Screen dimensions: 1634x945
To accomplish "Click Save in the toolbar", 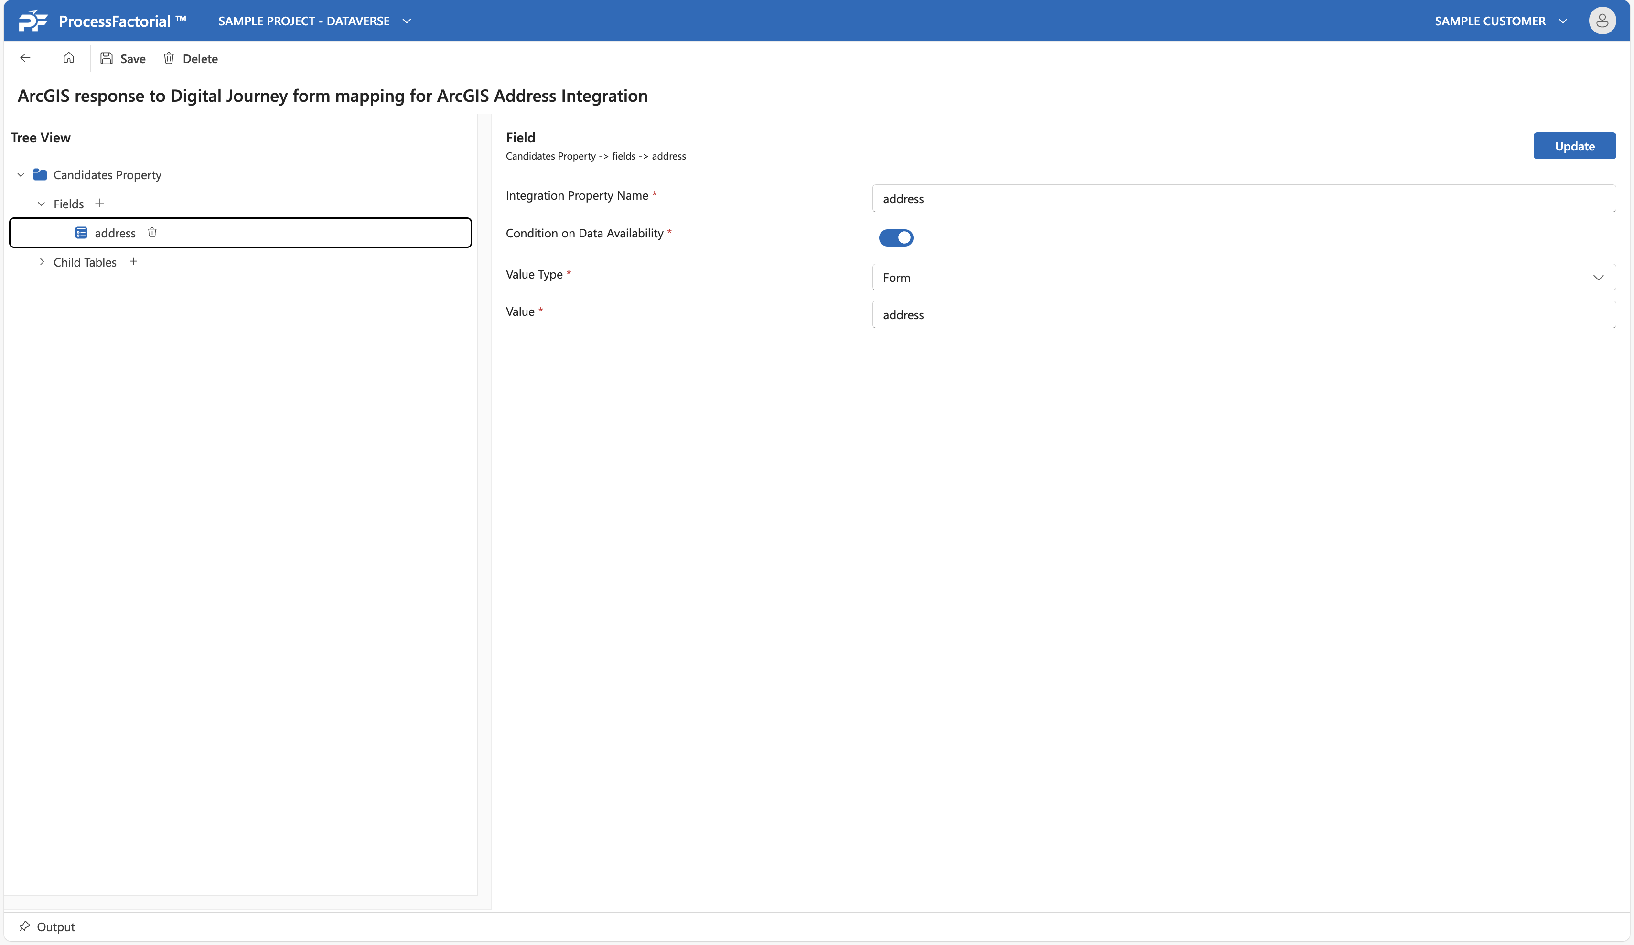I will (x=123, y=58).
